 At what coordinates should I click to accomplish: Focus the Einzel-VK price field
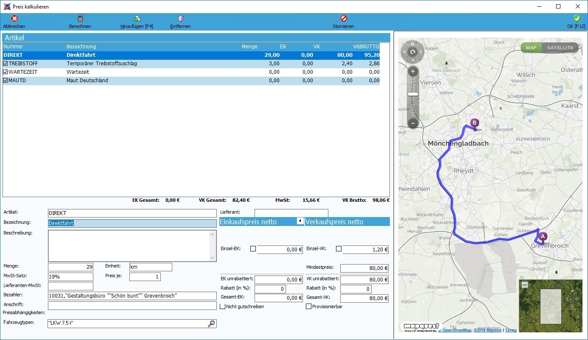tap(366, 250)
